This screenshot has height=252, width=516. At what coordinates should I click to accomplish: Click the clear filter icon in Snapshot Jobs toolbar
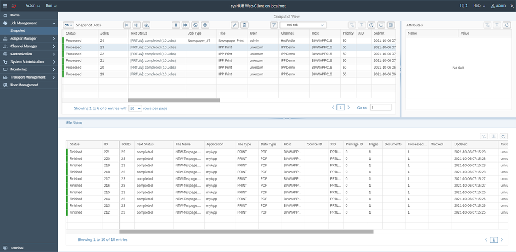[352, 25]
